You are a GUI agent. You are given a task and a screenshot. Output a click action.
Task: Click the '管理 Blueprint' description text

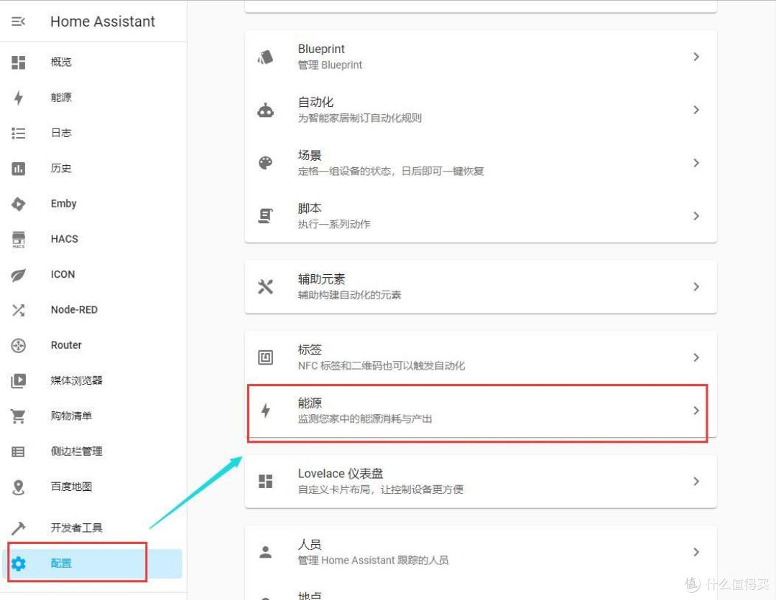point(330,65)
